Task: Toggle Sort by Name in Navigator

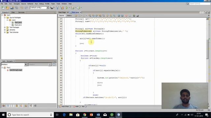Action: (31, 106)
